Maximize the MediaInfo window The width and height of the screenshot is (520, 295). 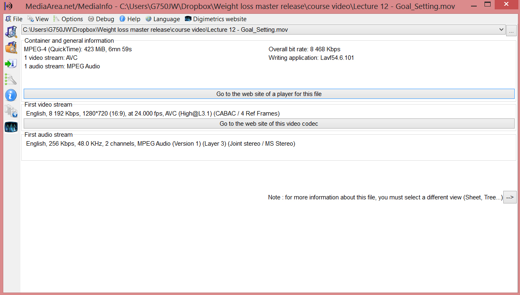point(488,5)
